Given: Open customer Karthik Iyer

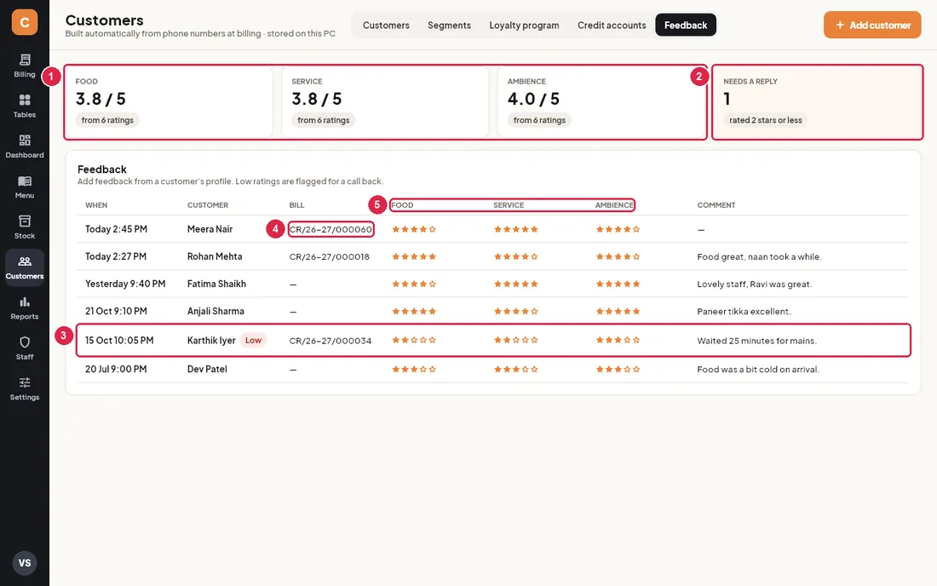Looking at the screenshot, I should pyautogui.click(x=211, y=341).
